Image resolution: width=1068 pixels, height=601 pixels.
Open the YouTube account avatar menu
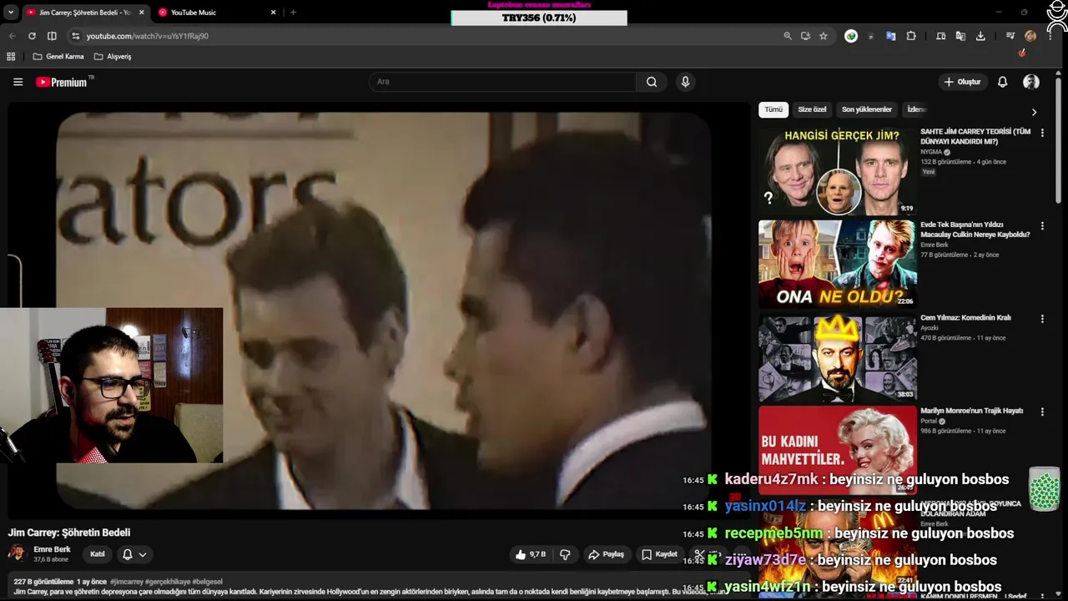(x=1031, y=82)
